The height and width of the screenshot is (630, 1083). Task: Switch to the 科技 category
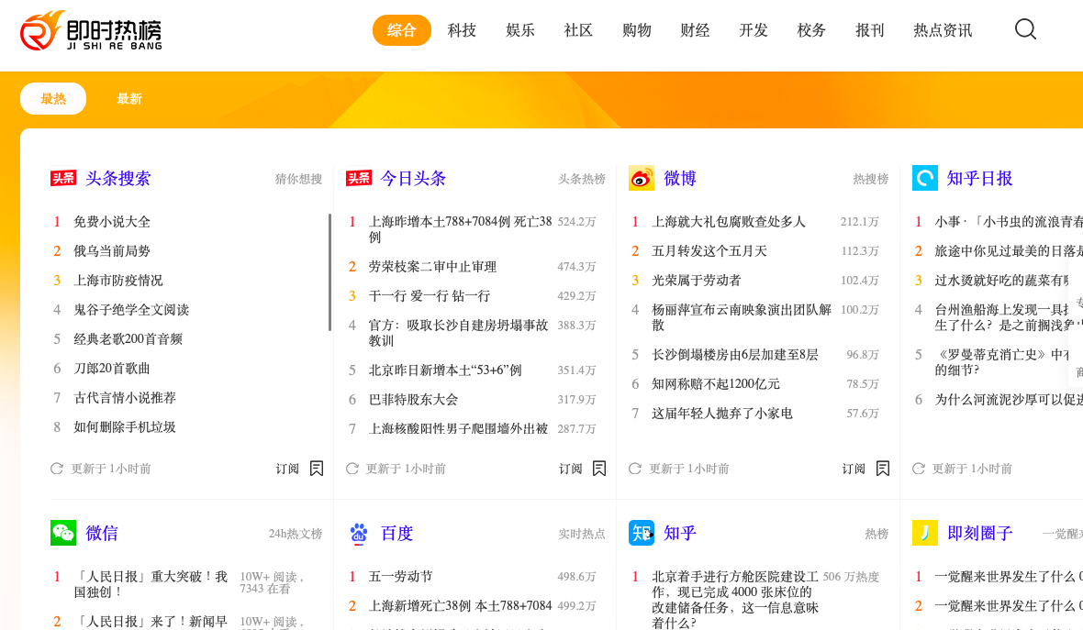pos(462,30)
